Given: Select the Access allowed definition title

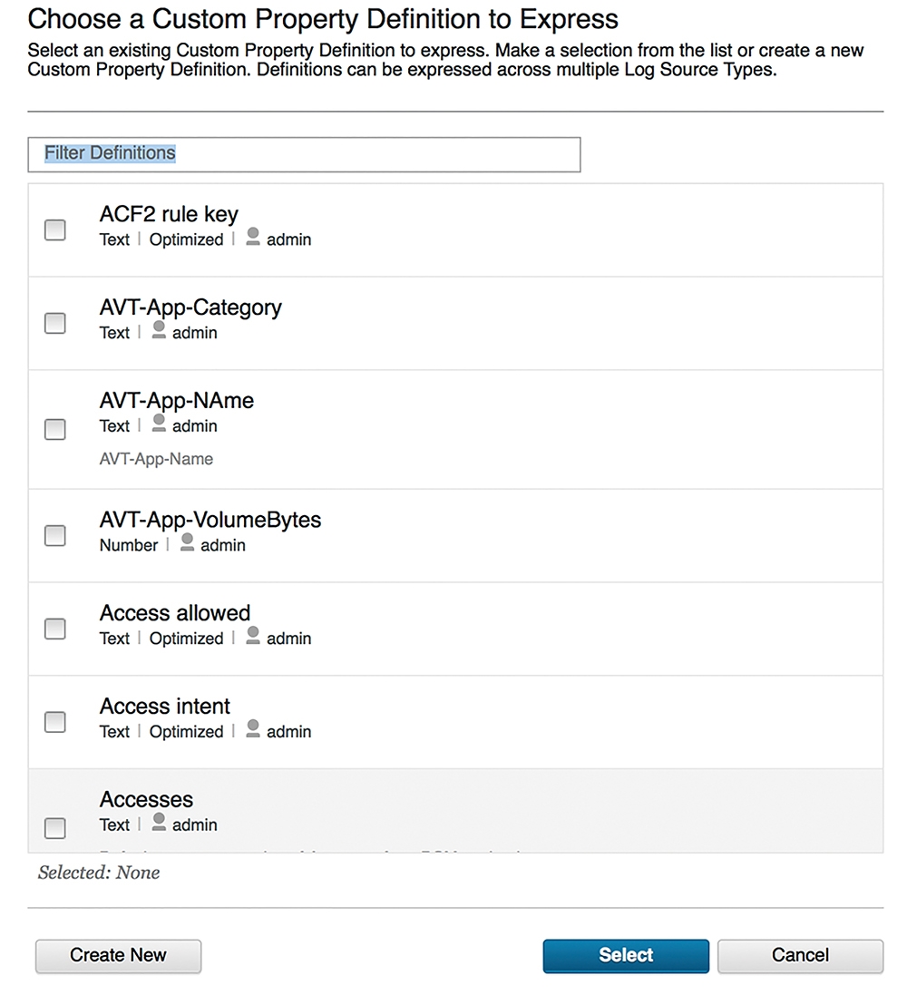Looking at the screenshot, I should [174, 613].
